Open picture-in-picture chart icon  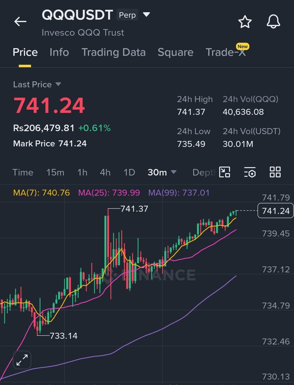225,172
